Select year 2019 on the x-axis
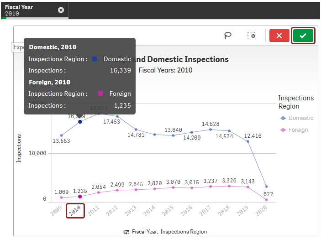 coord(243,211)
